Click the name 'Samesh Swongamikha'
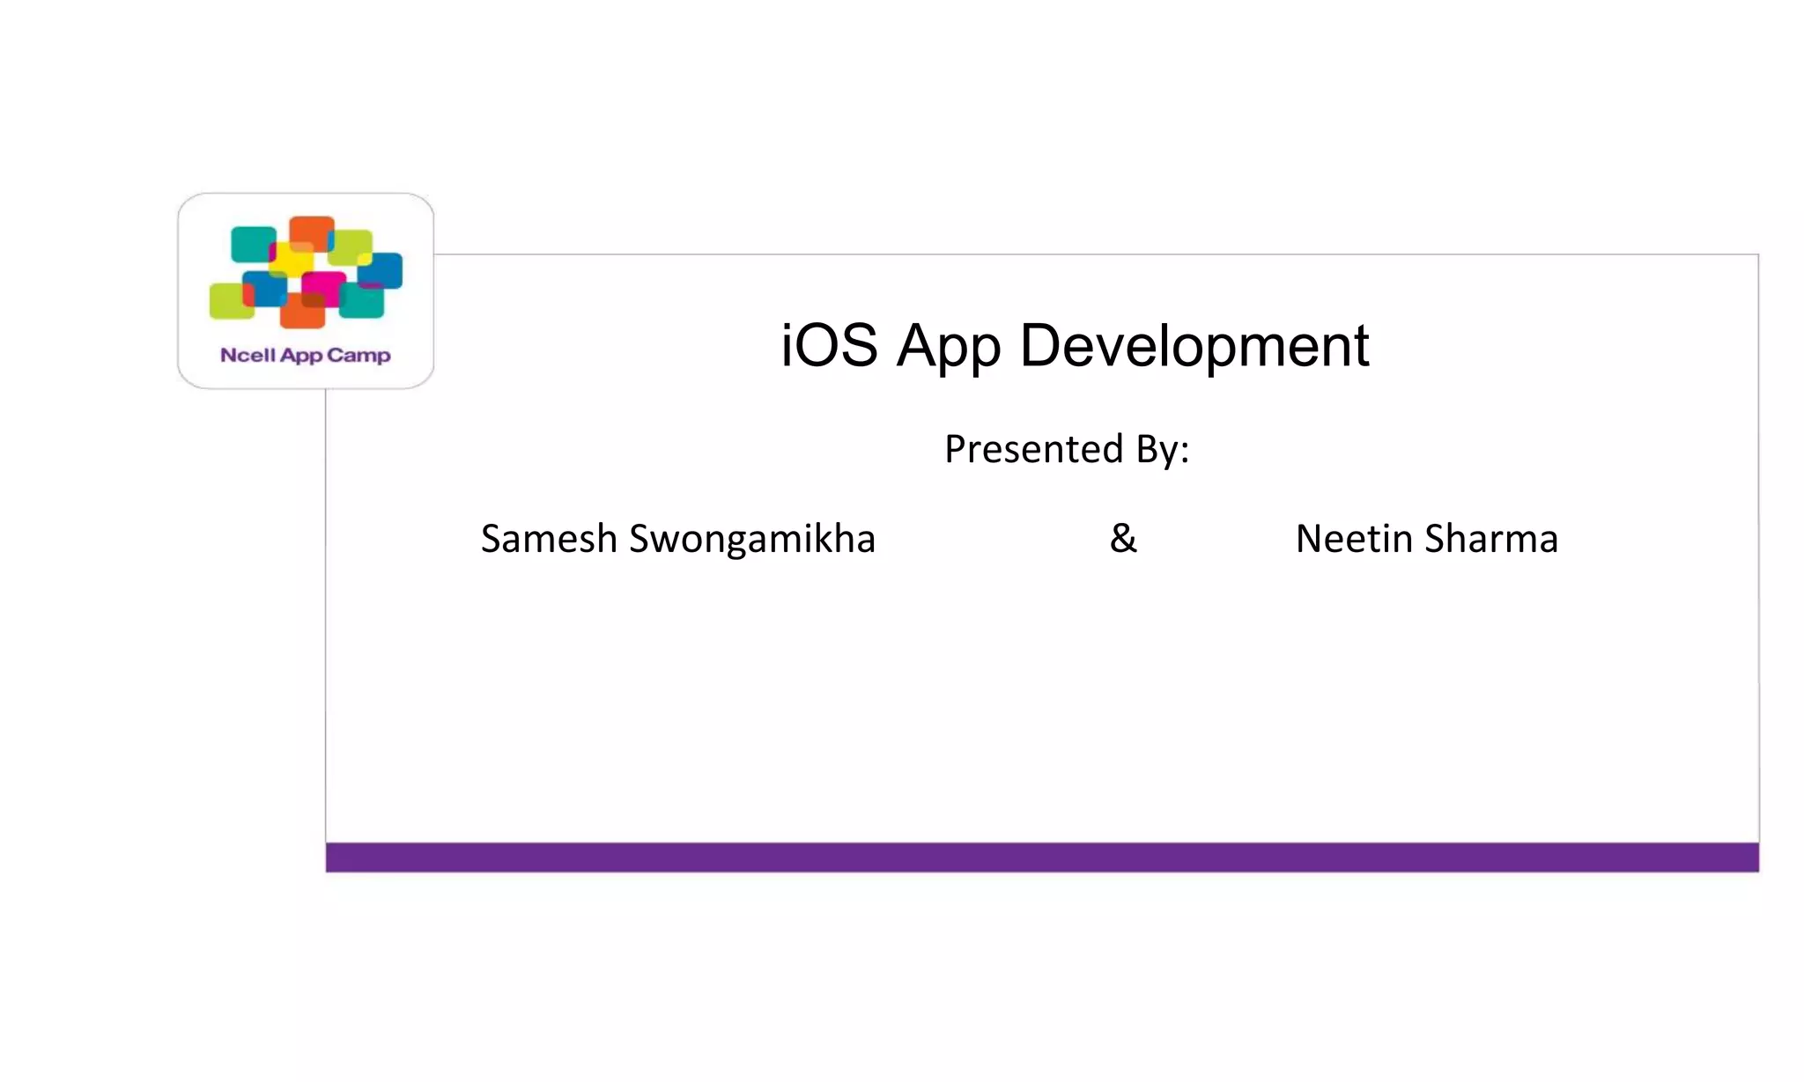Screen dimensions: 1804x1082 [x=678, y=539]
